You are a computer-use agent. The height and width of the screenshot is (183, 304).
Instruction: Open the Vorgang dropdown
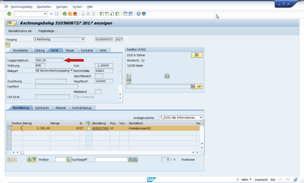tap(83, 39)
